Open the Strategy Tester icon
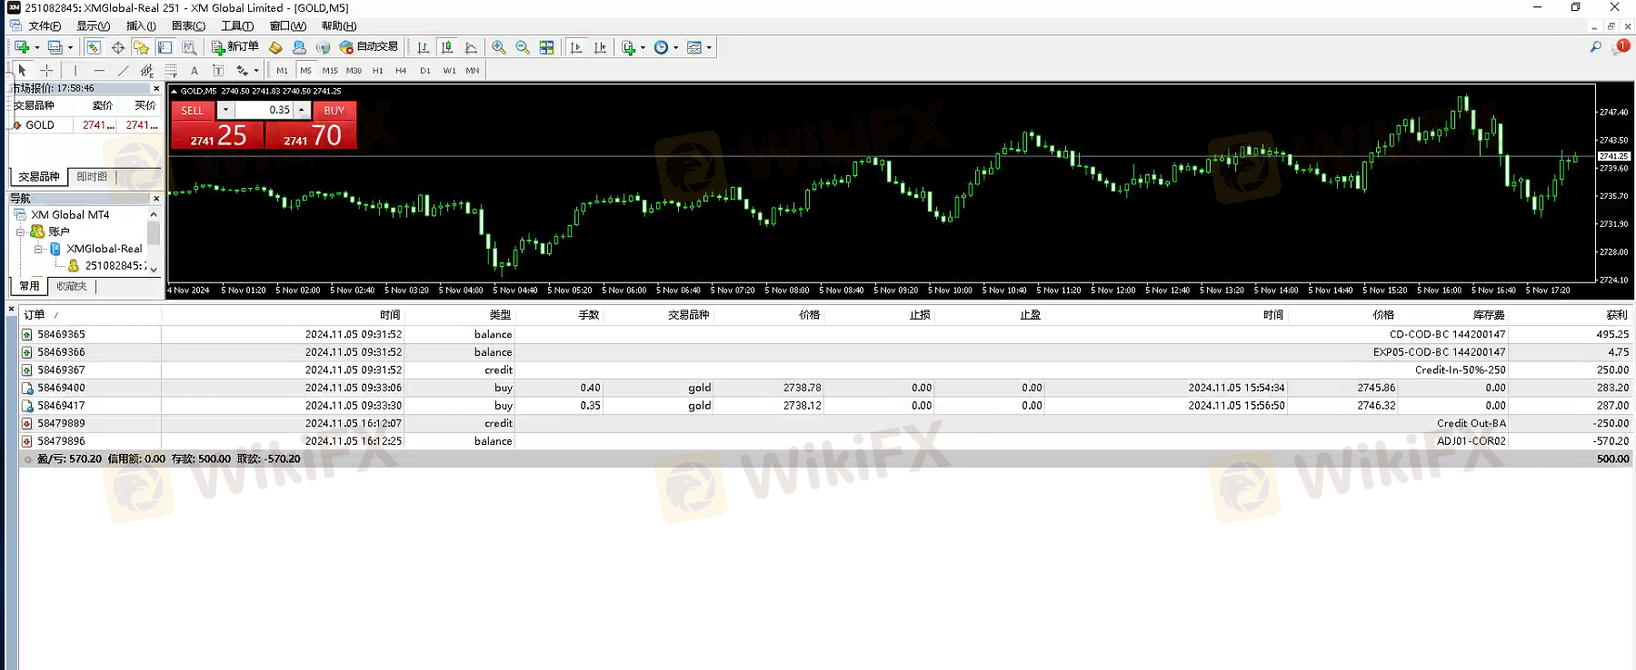1636x670 pixels. [189, 47]
